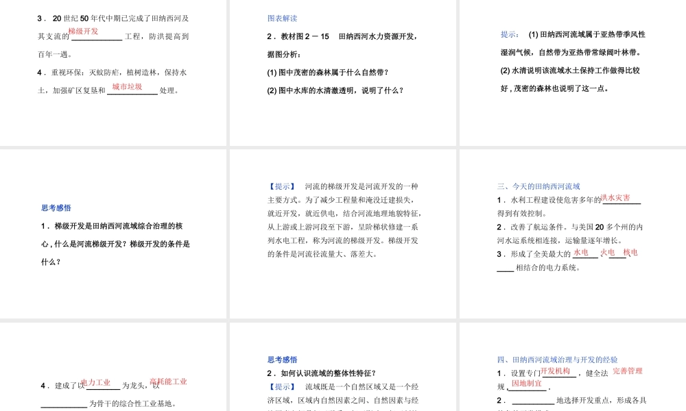Click the red "洪水灾害" answer text

coord(617,197)
